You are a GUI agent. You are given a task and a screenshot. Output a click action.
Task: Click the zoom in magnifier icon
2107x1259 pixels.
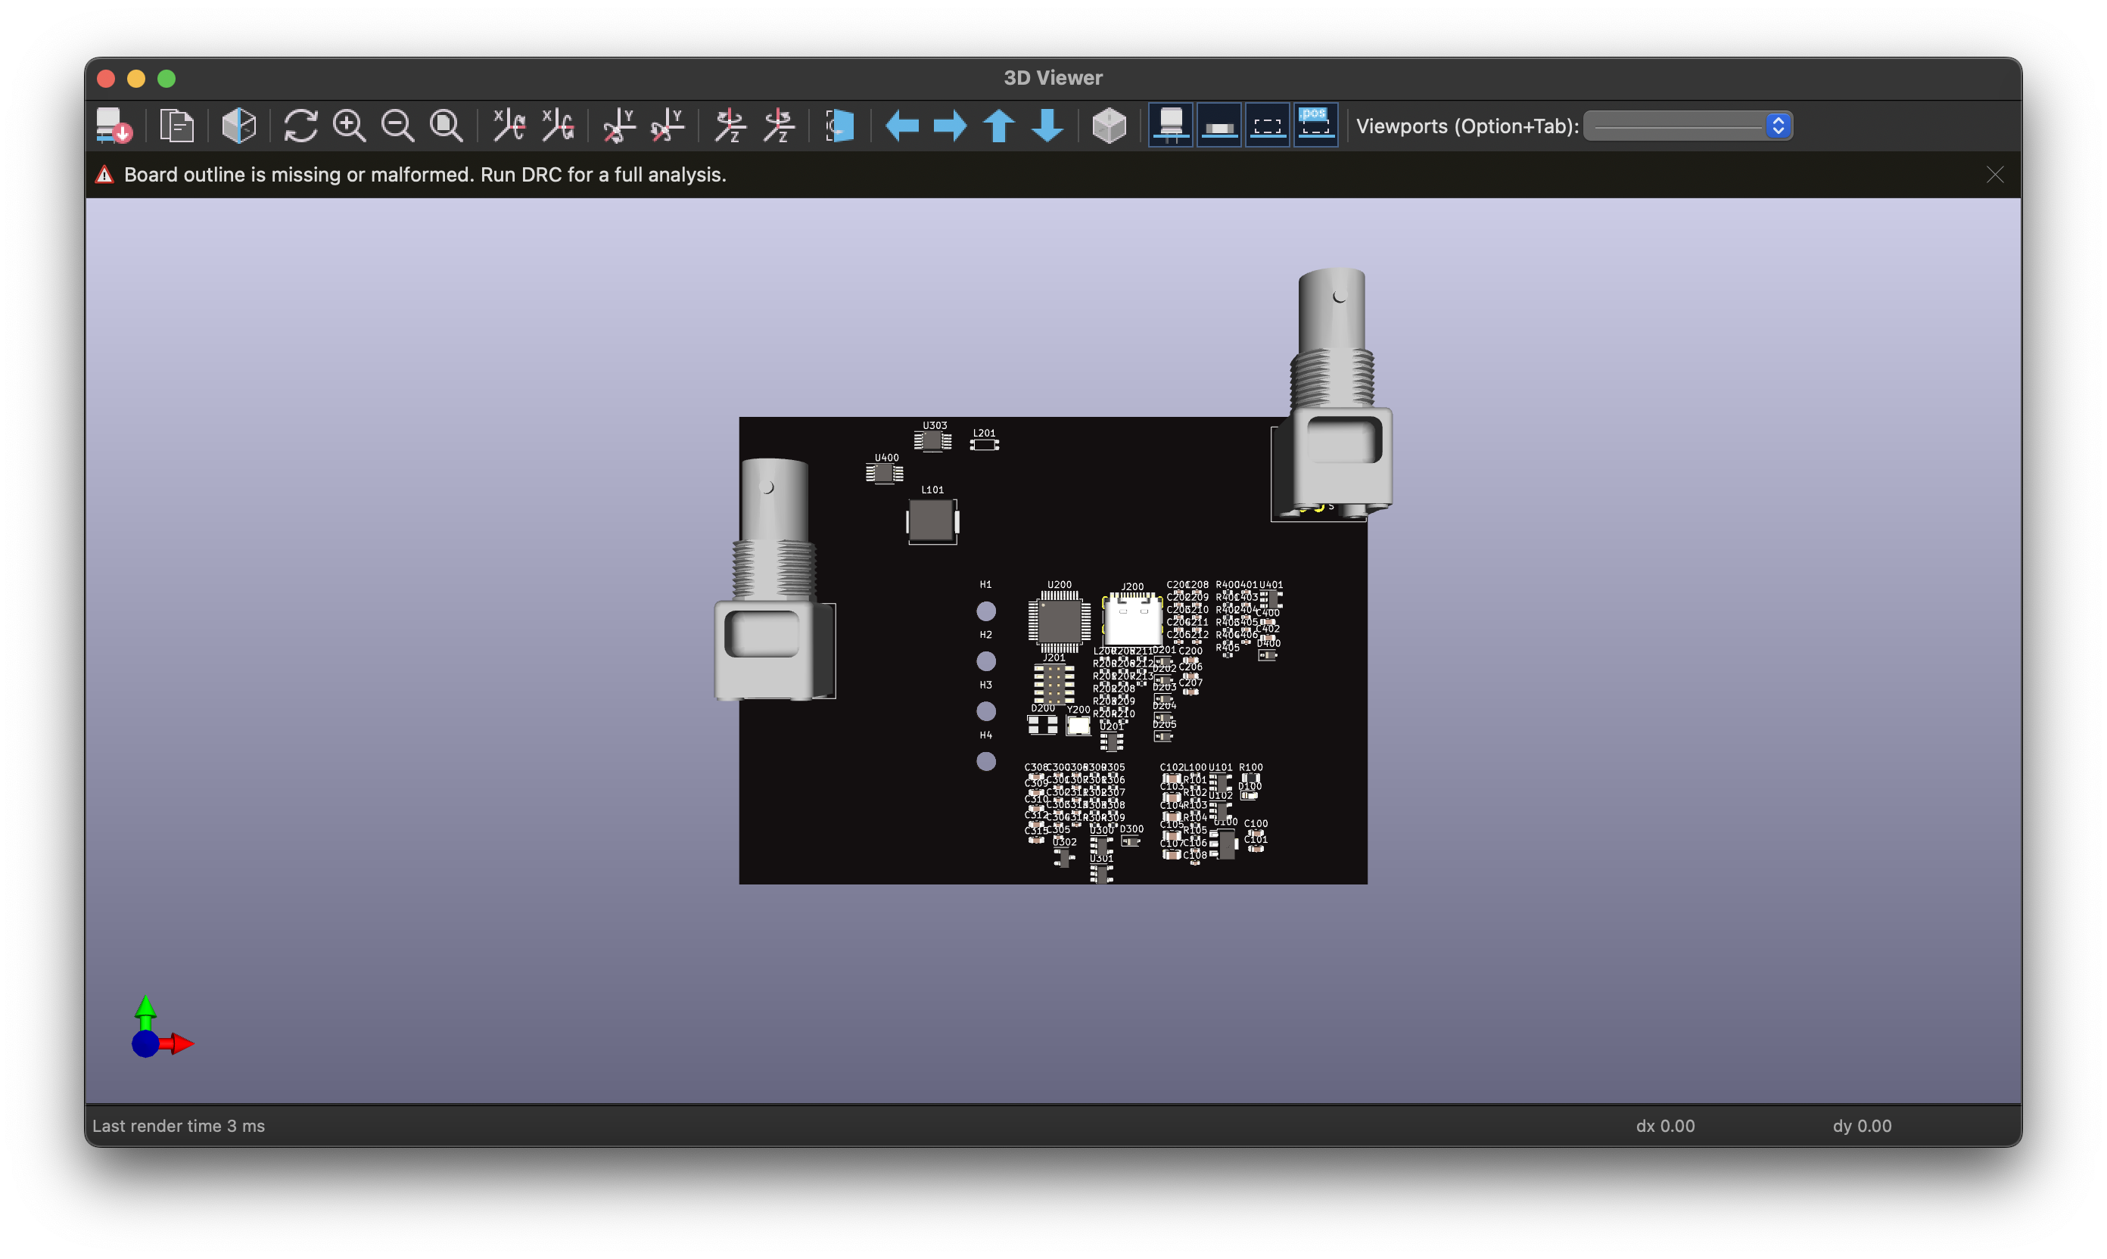349,126
